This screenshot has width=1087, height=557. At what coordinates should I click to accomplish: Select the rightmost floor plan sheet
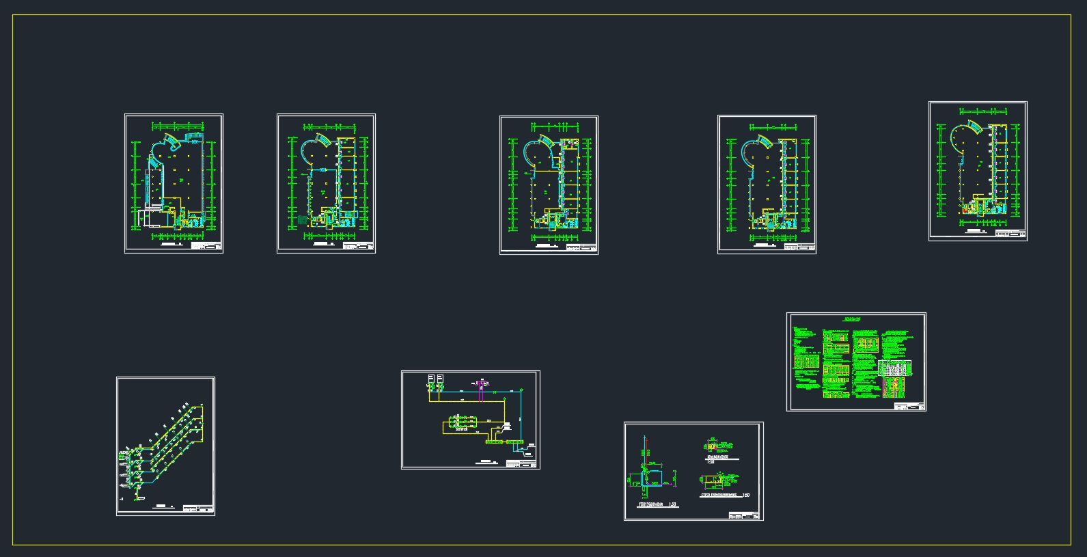(978, 171)
